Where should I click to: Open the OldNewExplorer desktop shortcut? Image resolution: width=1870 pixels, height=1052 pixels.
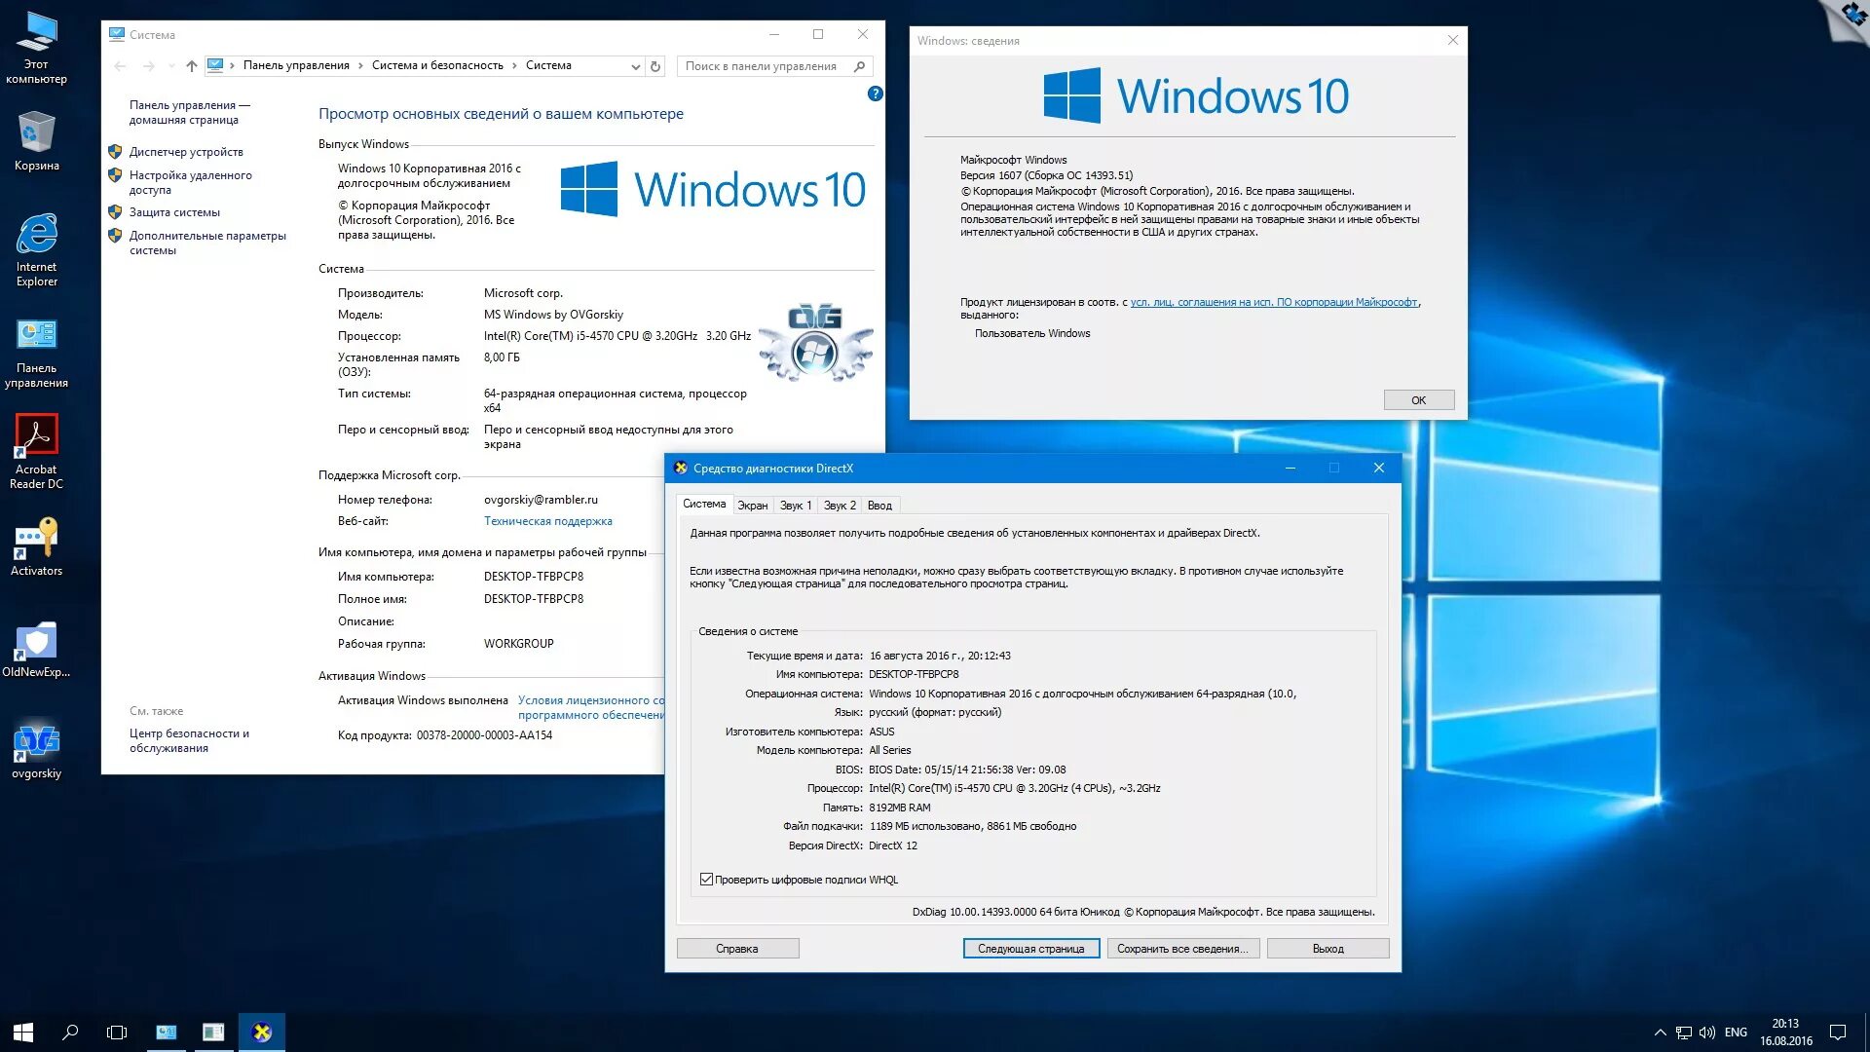(x=36, y=640)
